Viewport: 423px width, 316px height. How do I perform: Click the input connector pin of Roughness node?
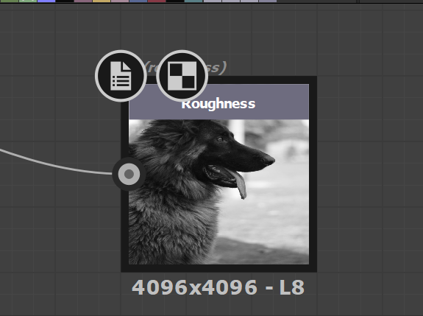pyautogui.click(x=129, y=174)
